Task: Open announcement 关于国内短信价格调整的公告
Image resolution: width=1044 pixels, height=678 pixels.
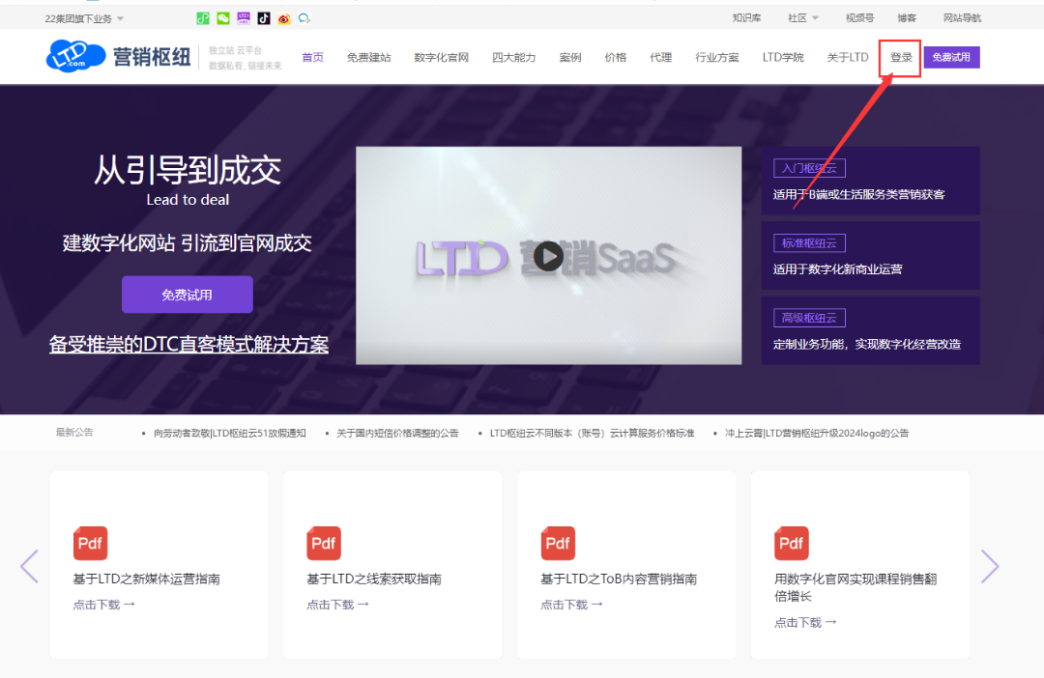Action: pos(397,433)
